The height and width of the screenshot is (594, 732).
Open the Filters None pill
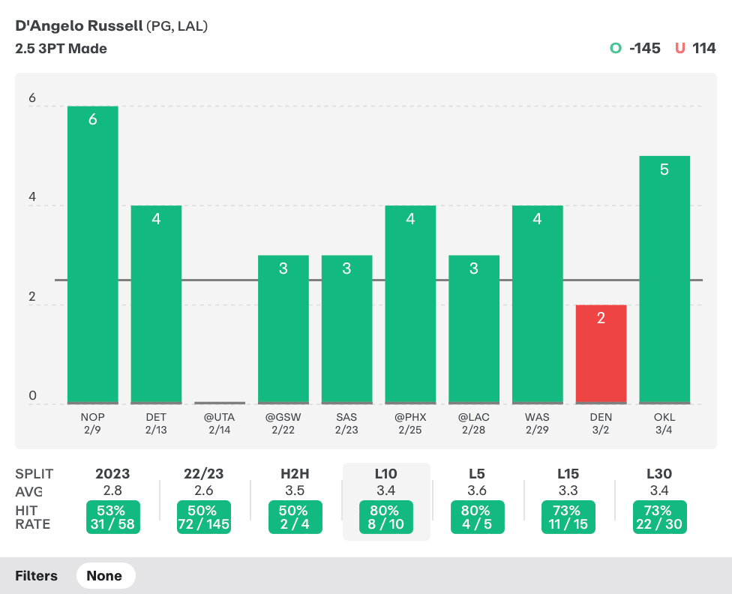click(106, 576)
